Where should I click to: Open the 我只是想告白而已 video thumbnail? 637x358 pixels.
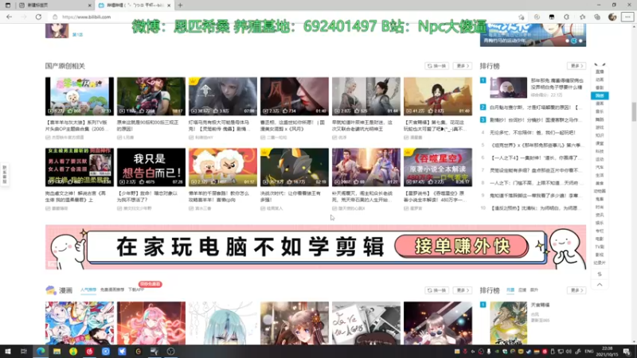point(151,167)
